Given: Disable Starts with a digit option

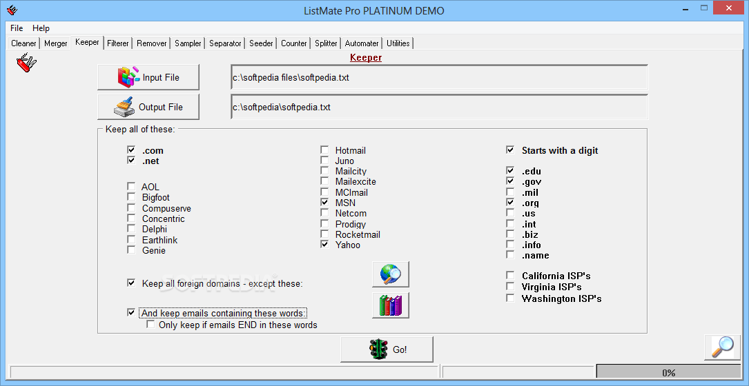Looking at the screenshot, I should (x=511, y=150).
